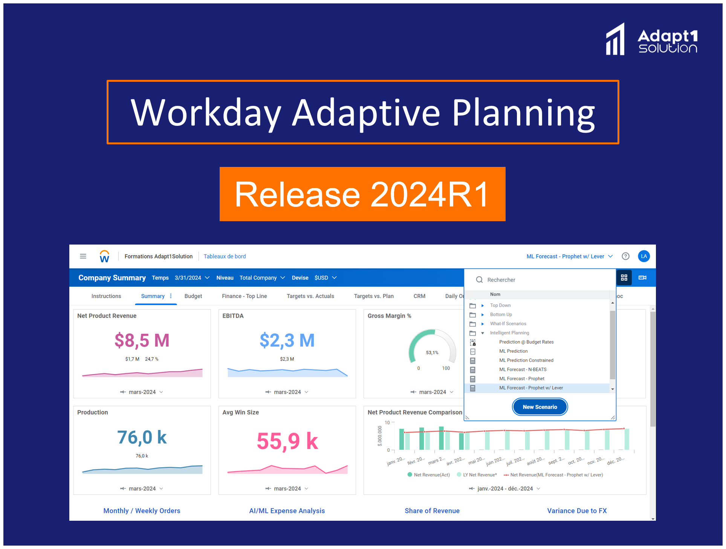Click the search magnifier icon
Viewport: 726px width, 549px height.
(479, 280)
